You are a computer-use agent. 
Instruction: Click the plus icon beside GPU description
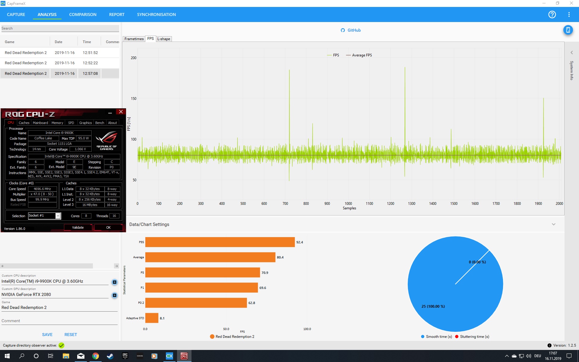(115, 295)
